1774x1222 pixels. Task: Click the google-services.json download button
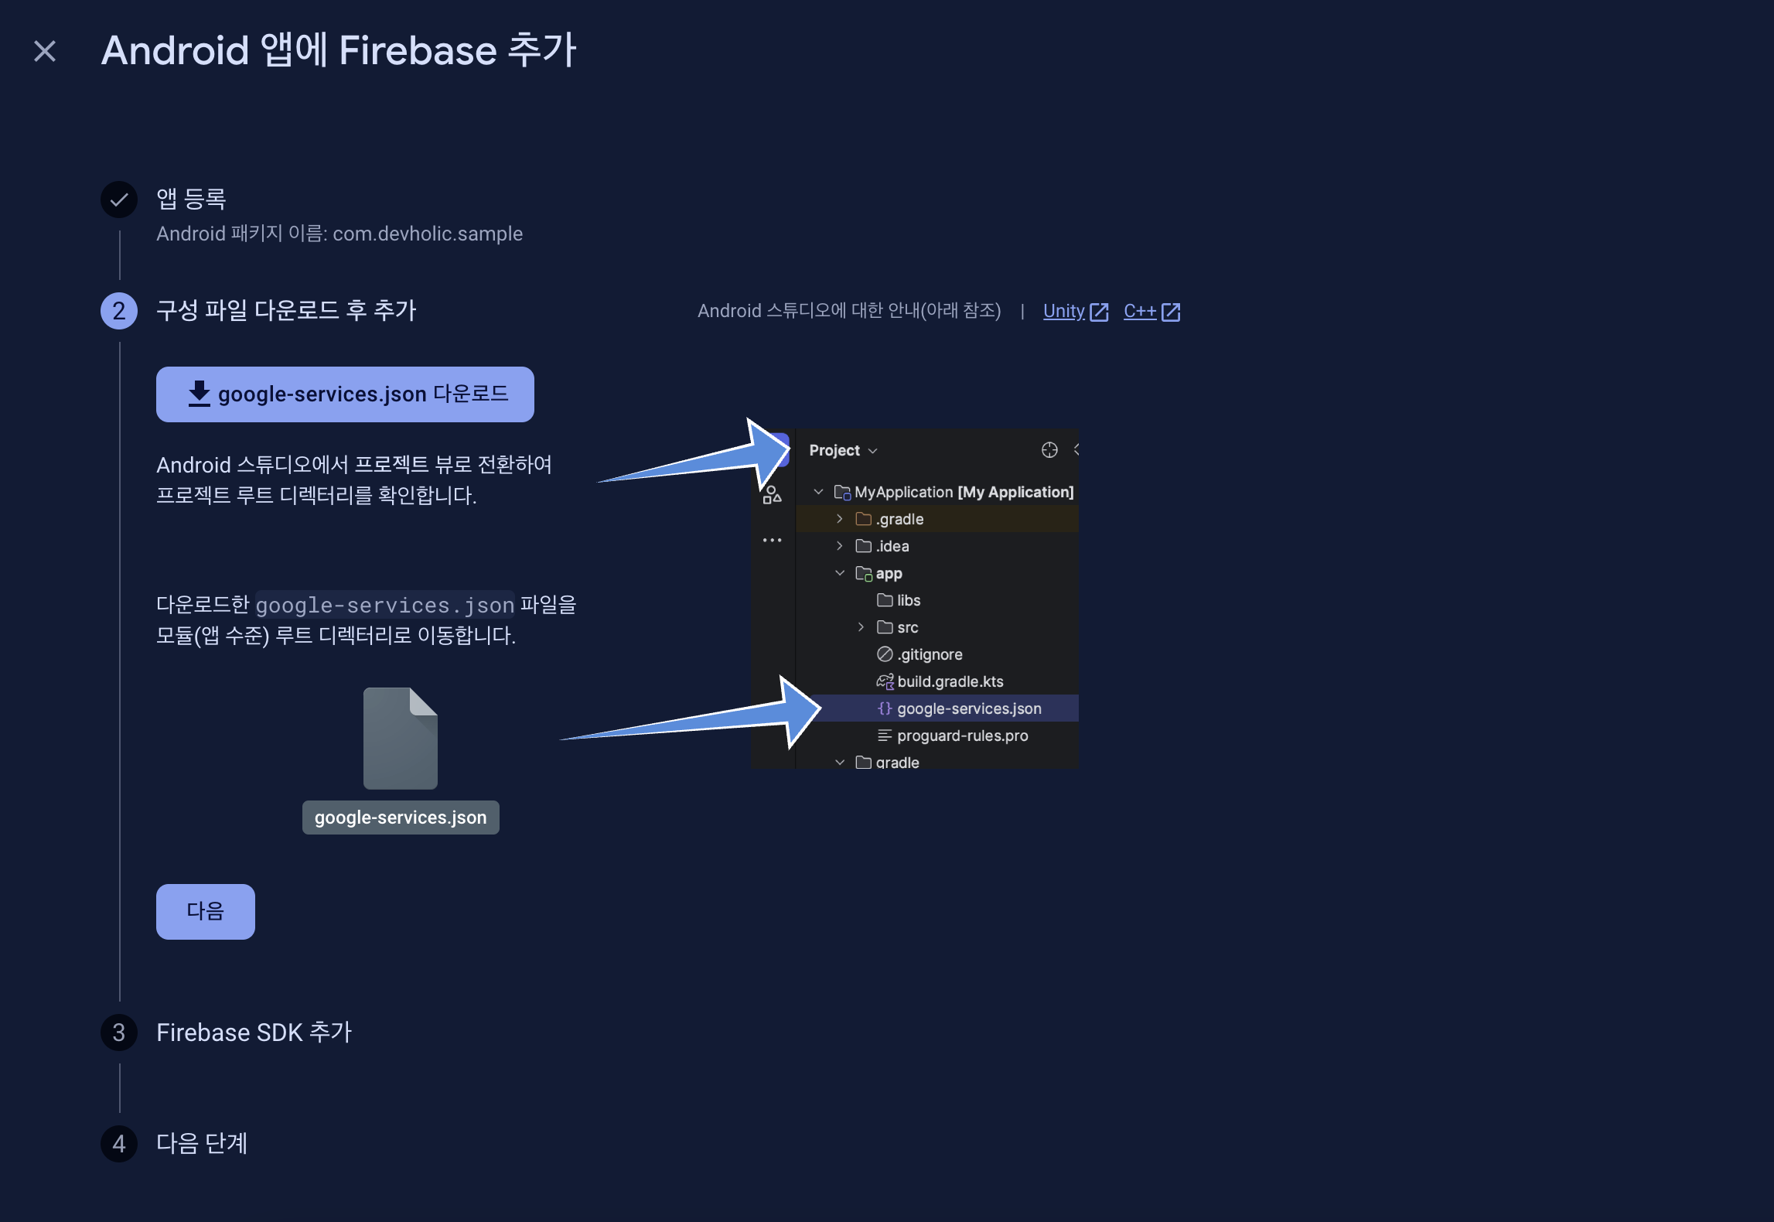click(x=345, y=394)
